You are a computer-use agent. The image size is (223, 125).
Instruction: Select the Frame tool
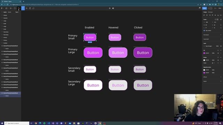[10, 8]
